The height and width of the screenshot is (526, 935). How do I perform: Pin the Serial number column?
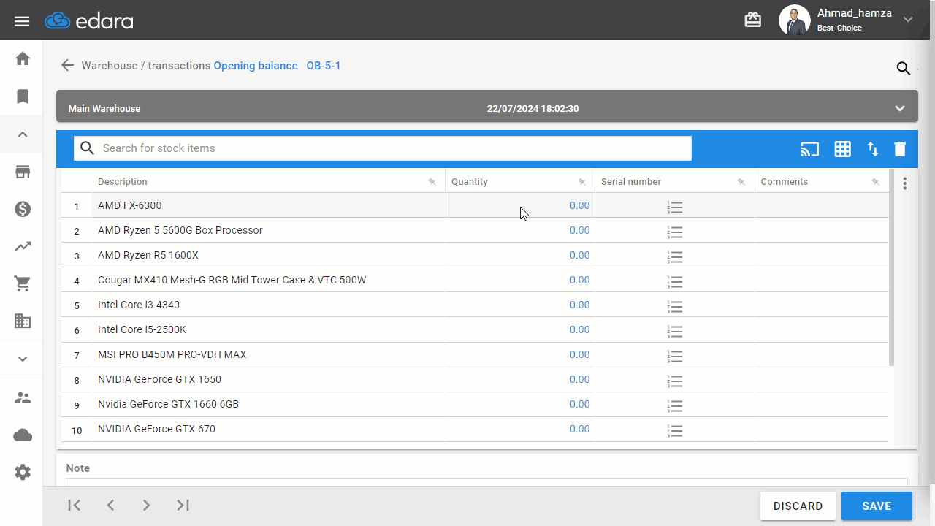pyautogui.click(x=741, y=182)
